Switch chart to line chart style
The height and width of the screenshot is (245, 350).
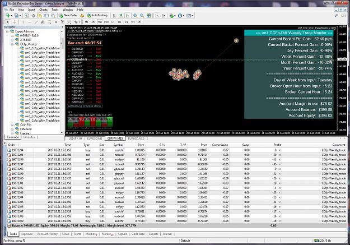click(128, 16)
